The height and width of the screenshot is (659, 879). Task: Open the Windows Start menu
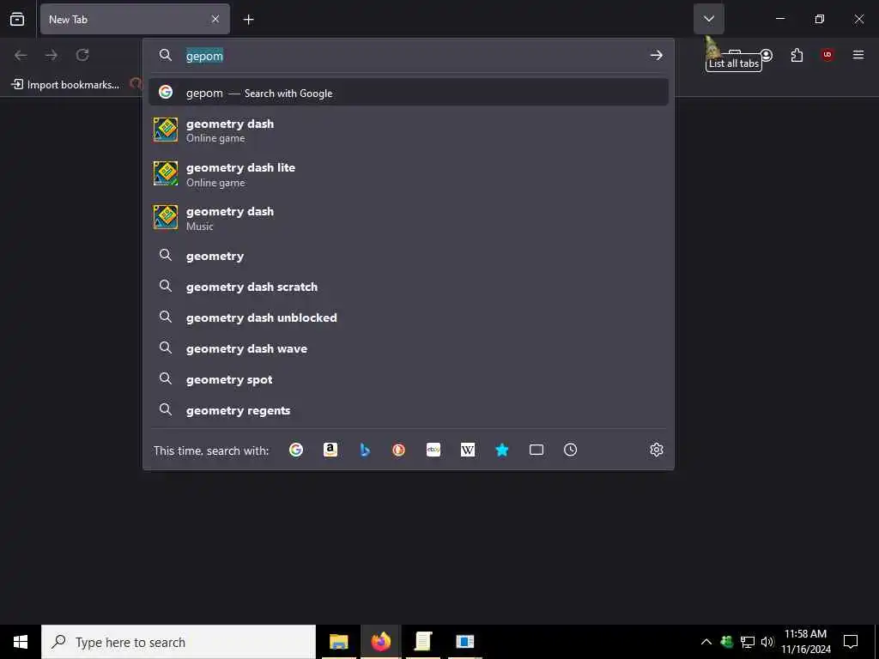[x=21, y=642]
